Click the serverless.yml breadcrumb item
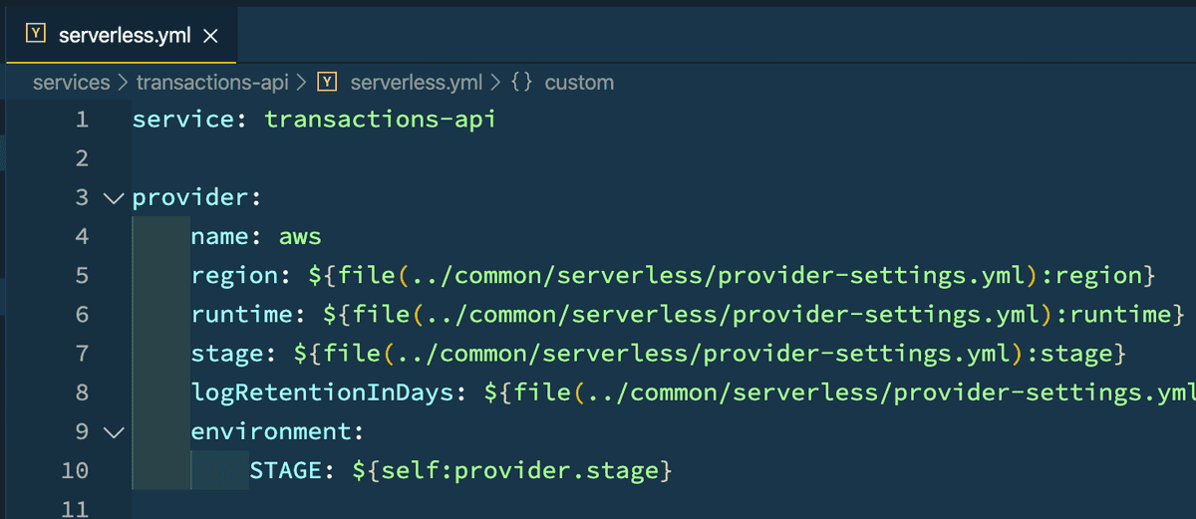1196x519 pixels. (x=417, y=83)
